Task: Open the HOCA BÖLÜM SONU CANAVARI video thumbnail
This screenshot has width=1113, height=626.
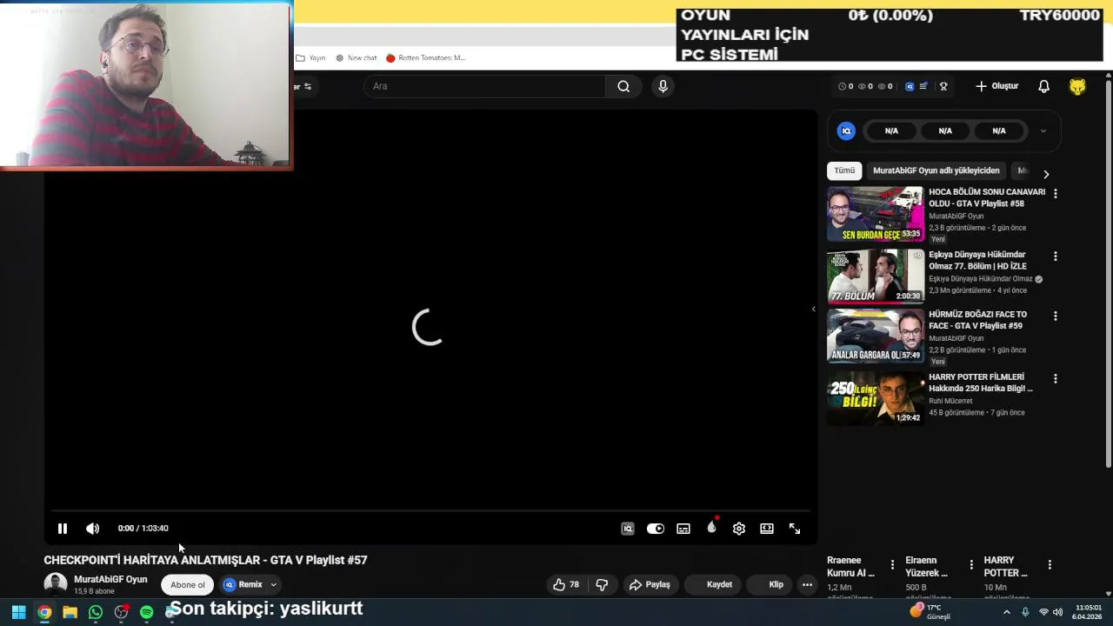Action: pos(875,214)
